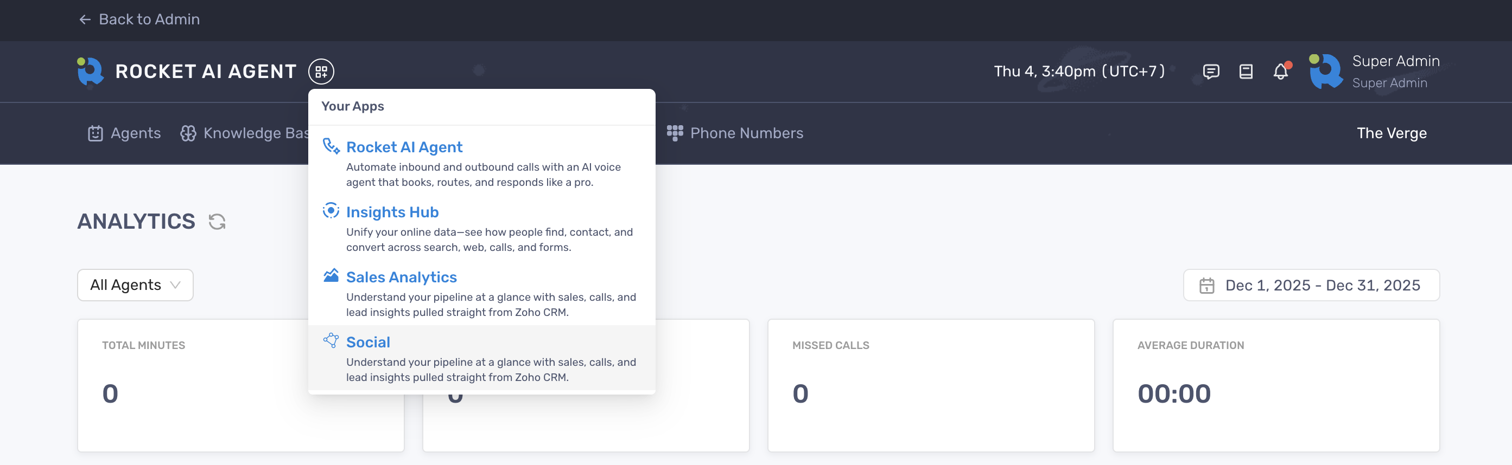Viewport: 1512px width, 465px height.
Task: Open the Dec 2025 date range picker
Action: pyautogui.click(x=1322, y=286)
